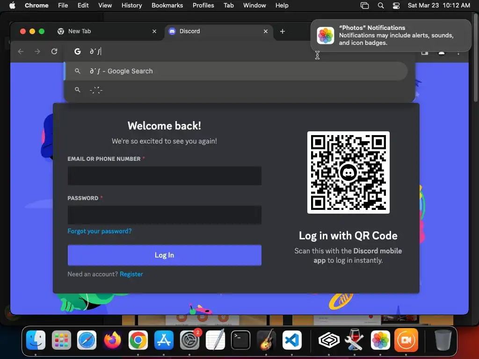Image resolution: width=479 pixels, height=359 pixels.
Task: Click the Password input field
Action: click(164, 215)
